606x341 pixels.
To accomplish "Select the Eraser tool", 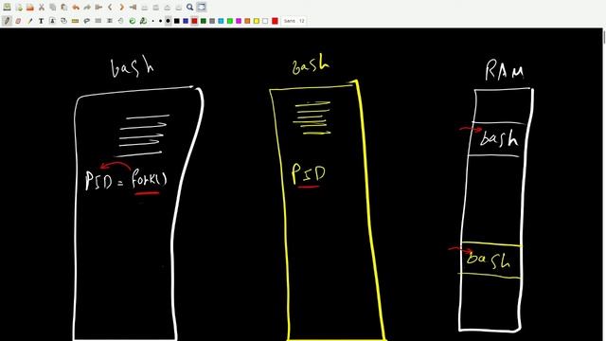I will click(x=18, y=21).
